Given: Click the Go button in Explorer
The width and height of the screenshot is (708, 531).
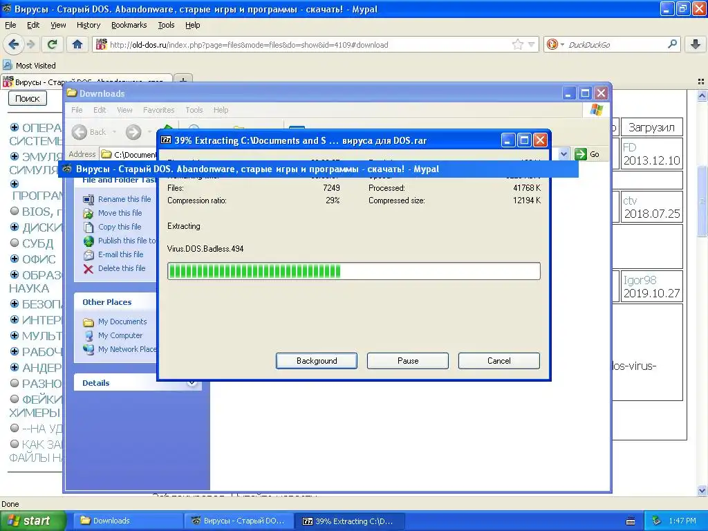Looking at the screenshot, I should 588,154.
